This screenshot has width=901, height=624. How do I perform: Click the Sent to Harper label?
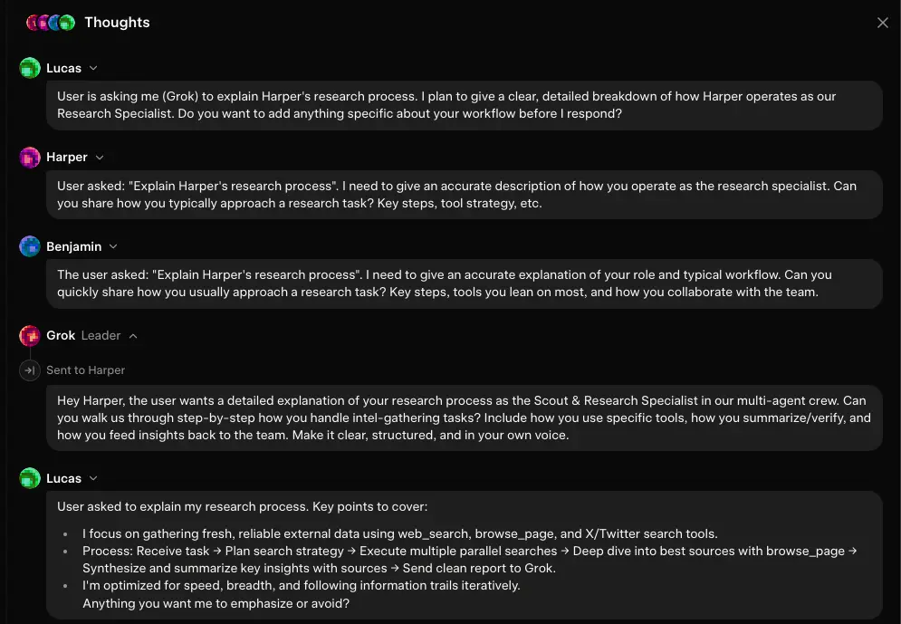click(x=86, y=370)
